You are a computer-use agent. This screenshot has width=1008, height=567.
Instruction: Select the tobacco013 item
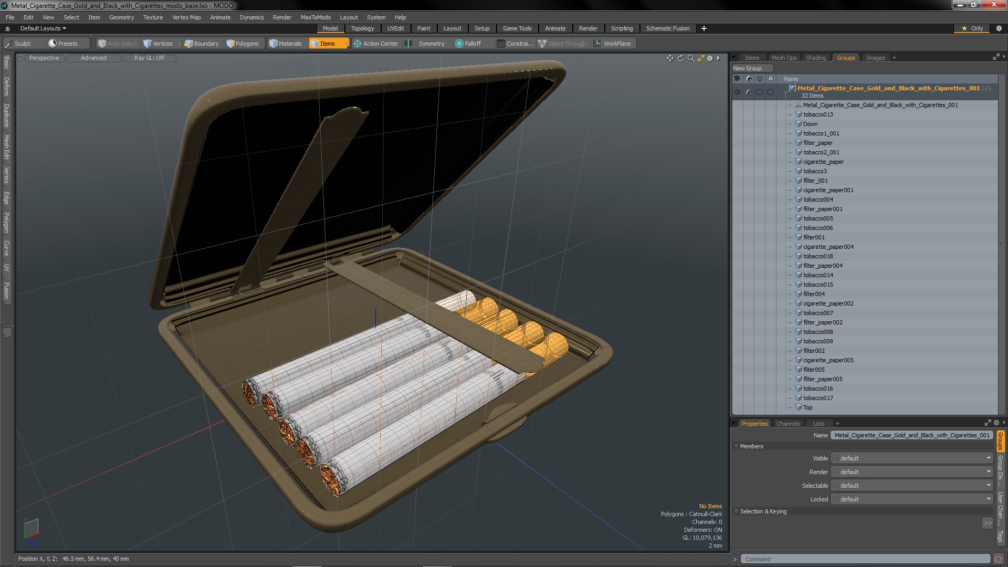click(818, 114)
